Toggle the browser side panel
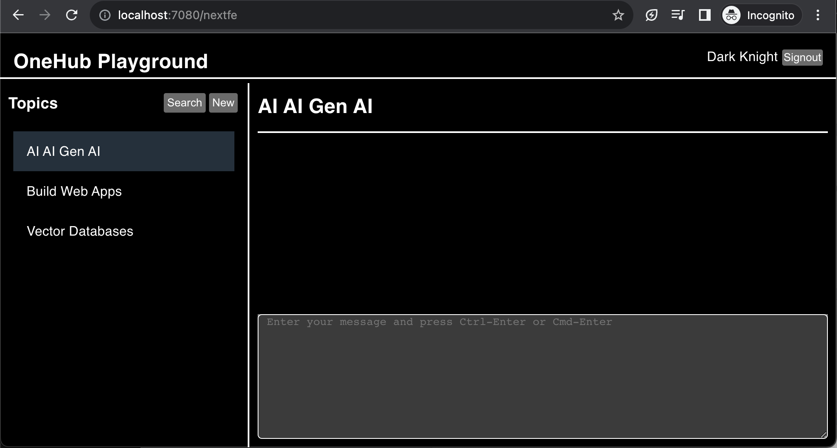 point(704,15)
